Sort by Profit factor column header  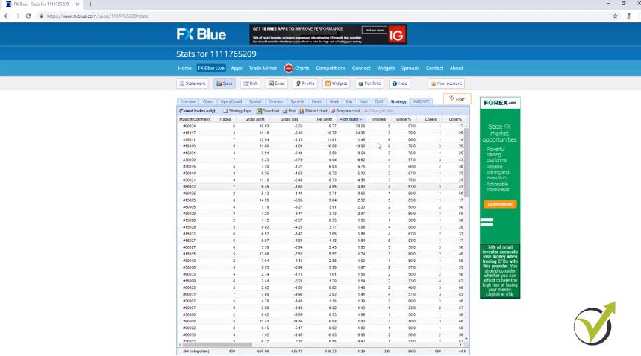[351, 119]
